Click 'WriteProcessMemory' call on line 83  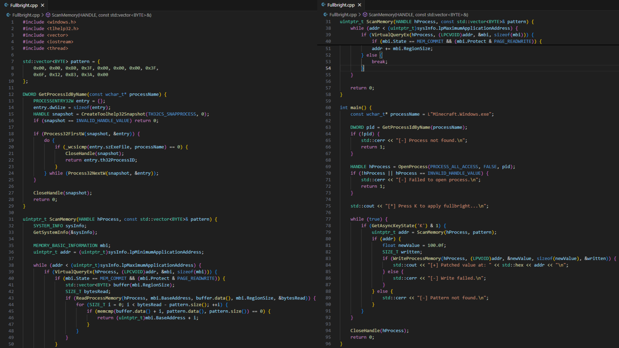coord(417,258)
